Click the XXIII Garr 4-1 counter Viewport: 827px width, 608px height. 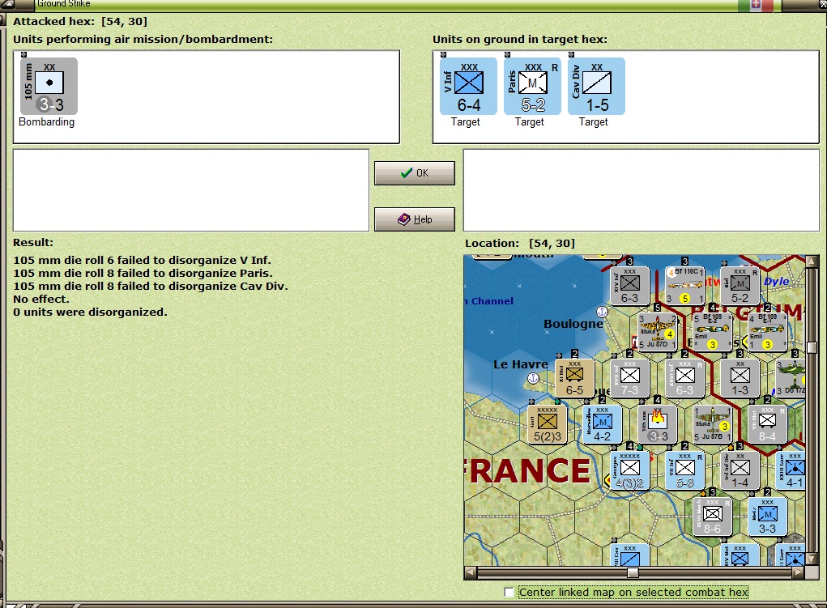(x=791, y=471)
